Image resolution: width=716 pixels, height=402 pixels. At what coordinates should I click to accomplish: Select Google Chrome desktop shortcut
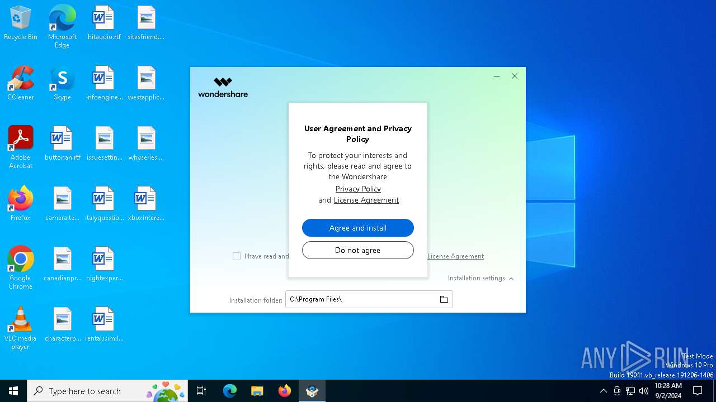[x=21, y=268]
